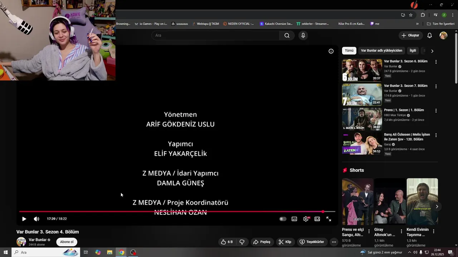
Task: Click the install app icon in address bar
Action: pos(403,15)
